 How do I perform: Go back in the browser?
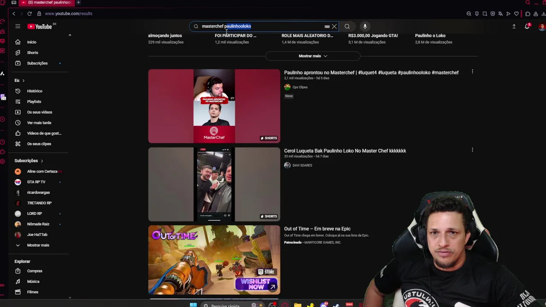14,14
